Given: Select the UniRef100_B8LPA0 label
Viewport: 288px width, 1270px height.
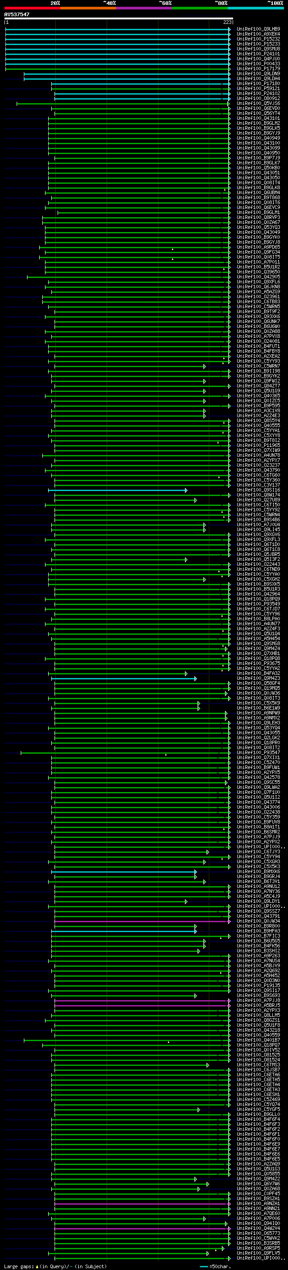Looking at the screenshot, I should pyautogui.click(x=258, y=619).
